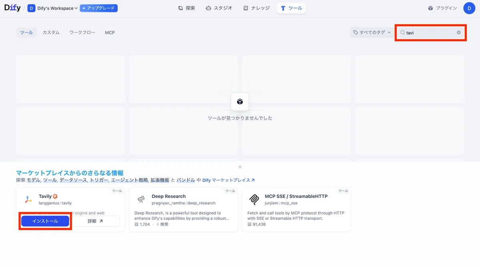
Task: Click the データソース link in marketplace text
Action: point(73,180)
